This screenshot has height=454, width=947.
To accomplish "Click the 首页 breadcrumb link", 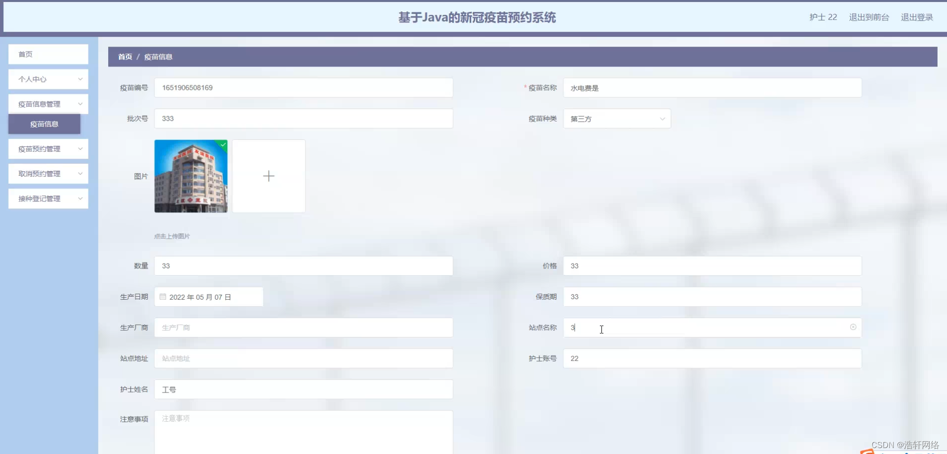I will point(125,57).
